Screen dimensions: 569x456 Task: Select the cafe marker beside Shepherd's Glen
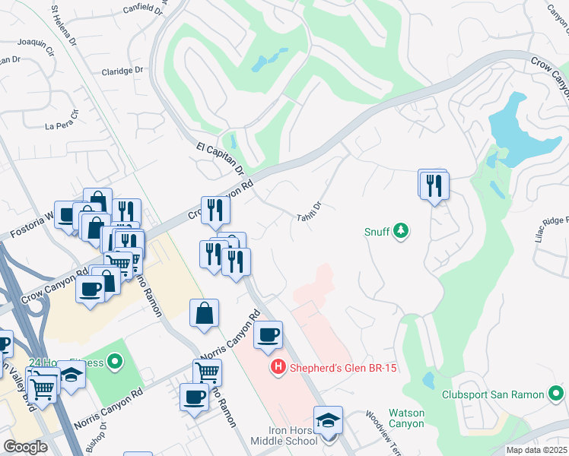269,336
